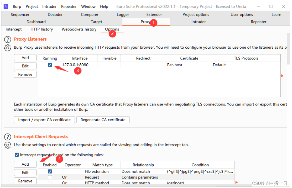The image size is (292, 188).
Task: Click the vertical scrollbar of options panel
Action: [289, 49]
